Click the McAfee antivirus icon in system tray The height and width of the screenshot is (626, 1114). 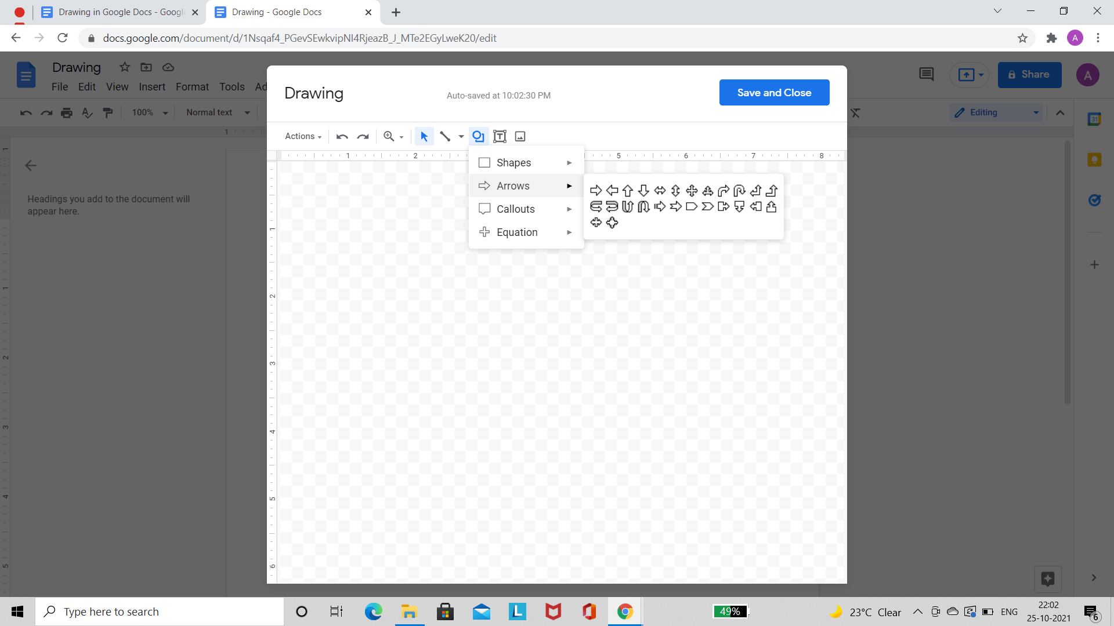pos(552,611)
